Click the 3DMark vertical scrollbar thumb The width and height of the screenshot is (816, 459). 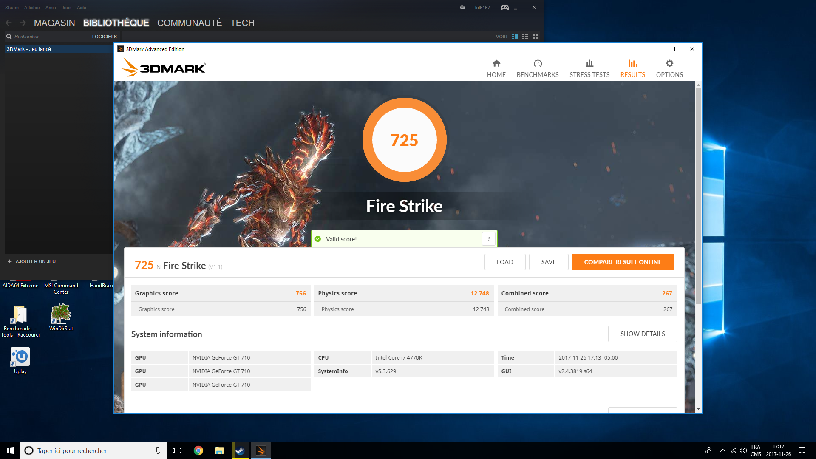pyautogui.click(x=698, y=195)
